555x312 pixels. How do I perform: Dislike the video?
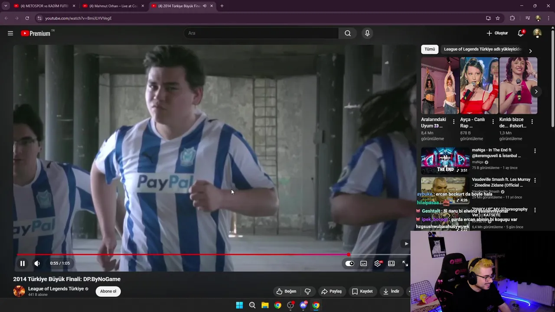[308, 291]
